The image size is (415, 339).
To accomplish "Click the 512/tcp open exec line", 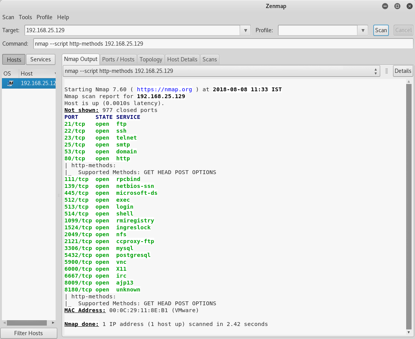I will click(97, 200).
